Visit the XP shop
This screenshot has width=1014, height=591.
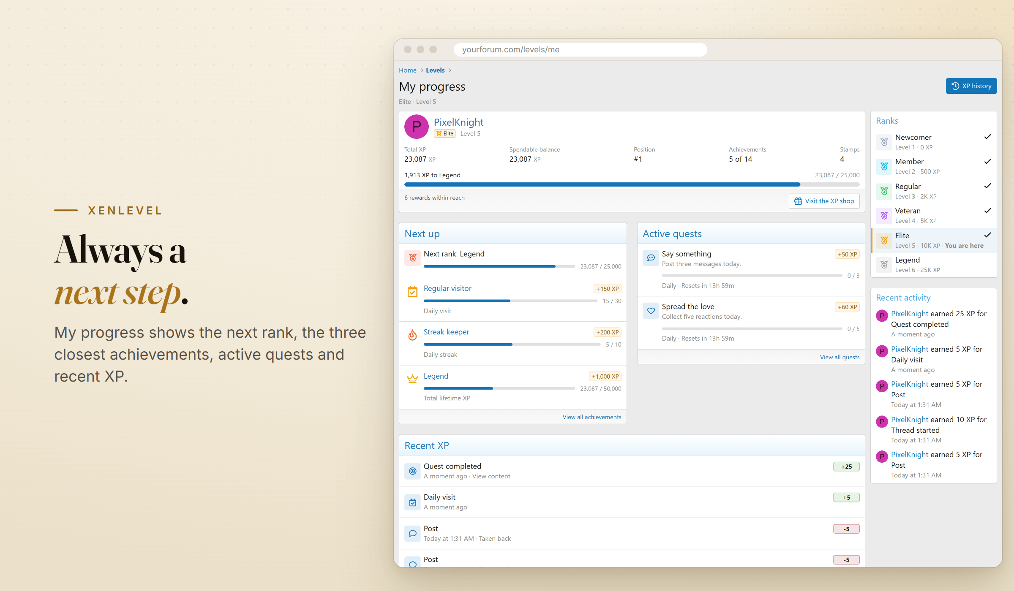pyautogui.click(x=824, y=201)
